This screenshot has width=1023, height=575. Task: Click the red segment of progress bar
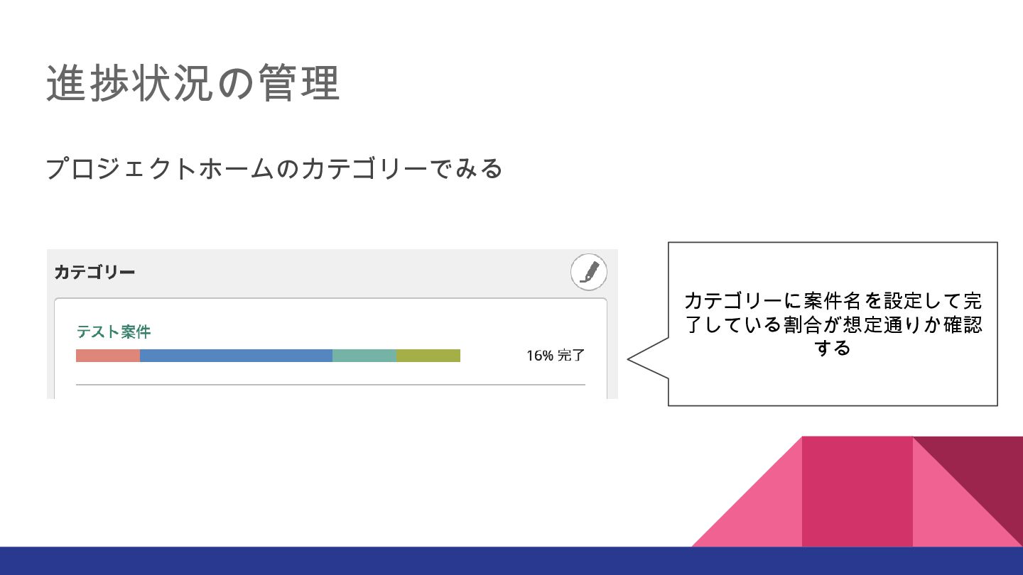point(108,356)
